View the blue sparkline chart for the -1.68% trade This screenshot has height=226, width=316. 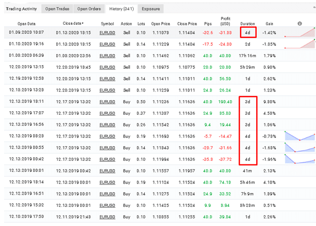300,147
